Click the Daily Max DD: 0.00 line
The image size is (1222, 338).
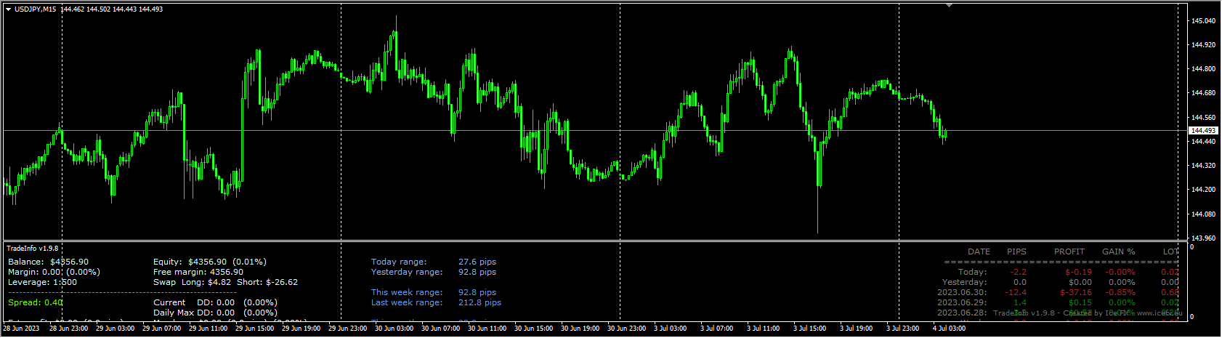pos(215,313)
